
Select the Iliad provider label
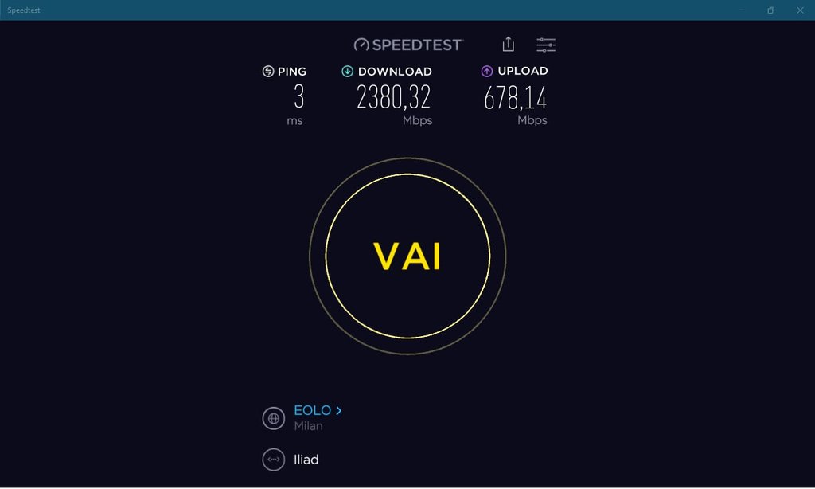pos(306,460)
